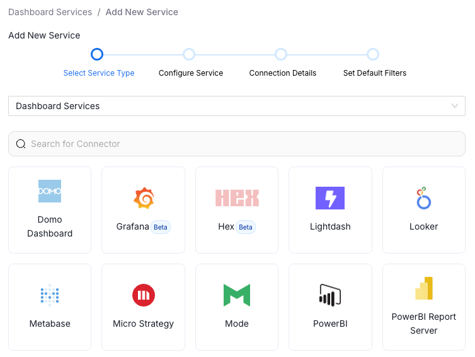Click the green Mode M logo
This screenshot has height=357, width=475.
pyautogui.click(x=237, y=295)
